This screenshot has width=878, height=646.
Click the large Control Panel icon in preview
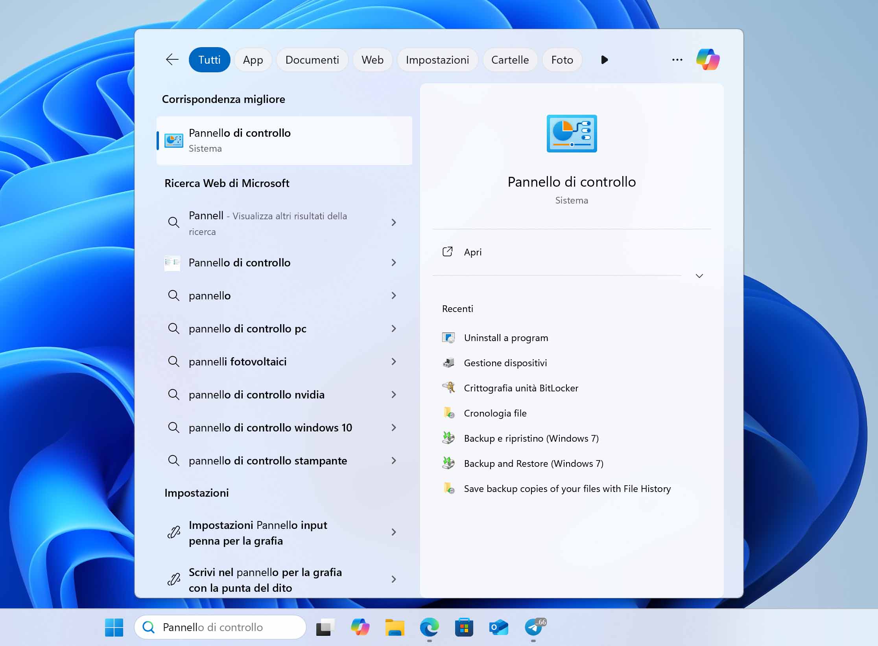(x=572, y=134)
